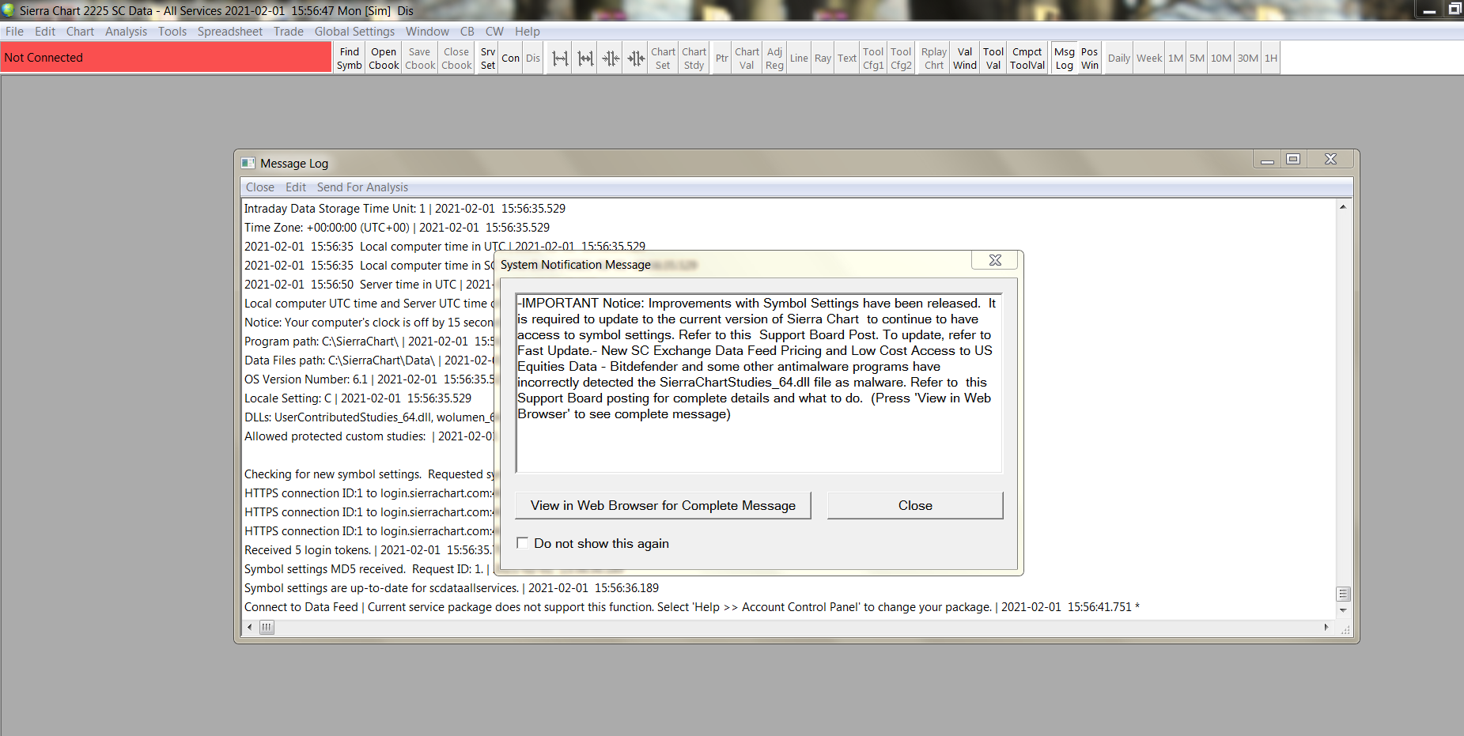Close System Notification Message with X button
Viewport: 1464px width, 736px height.
click(x=995, y=260)
